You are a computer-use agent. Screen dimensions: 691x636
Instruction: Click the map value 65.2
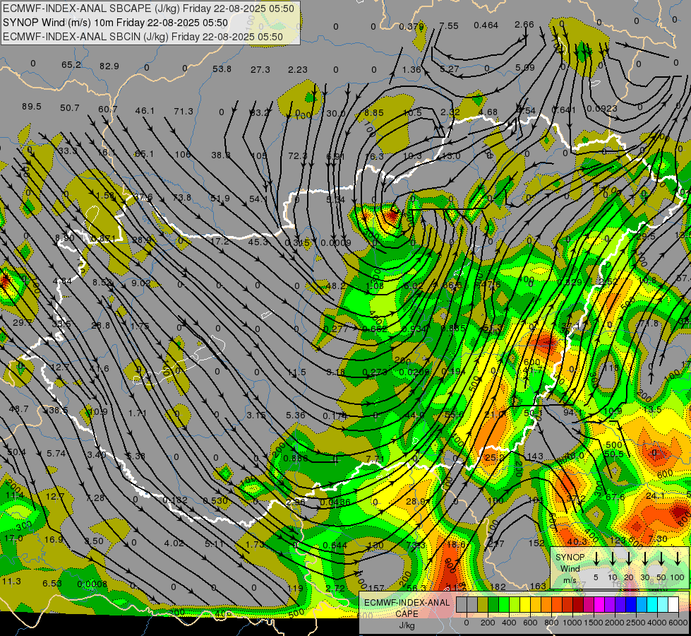(x=71, y=65)
